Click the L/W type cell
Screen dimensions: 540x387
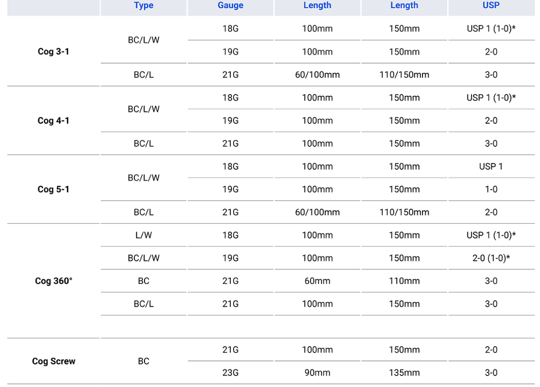point(144,235)
